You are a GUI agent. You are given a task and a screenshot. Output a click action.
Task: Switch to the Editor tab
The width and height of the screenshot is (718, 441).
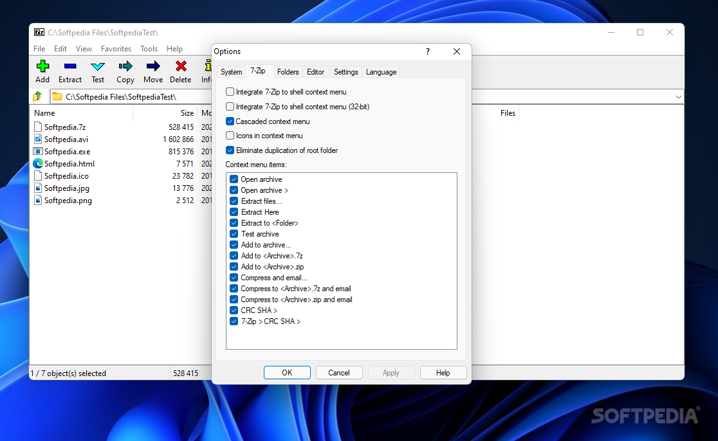click(315, 72)
